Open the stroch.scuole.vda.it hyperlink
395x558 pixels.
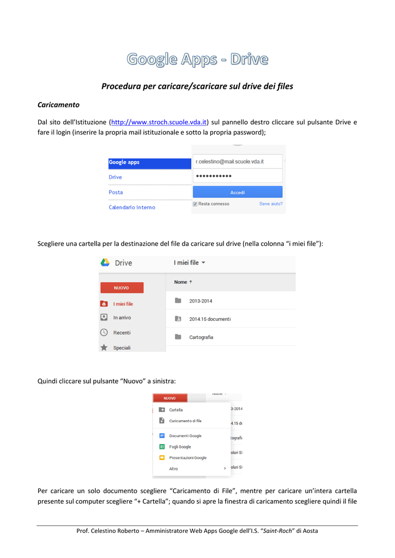159,122
